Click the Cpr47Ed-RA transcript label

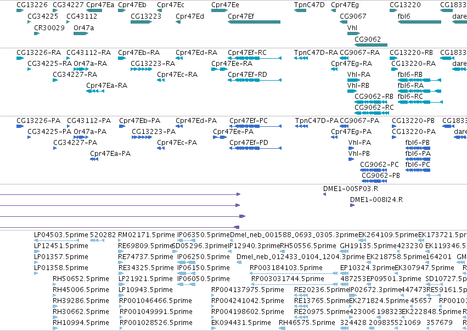click(x=196, y=53)
